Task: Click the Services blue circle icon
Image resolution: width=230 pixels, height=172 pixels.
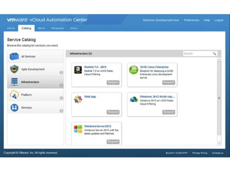Action: pos(14,107)
